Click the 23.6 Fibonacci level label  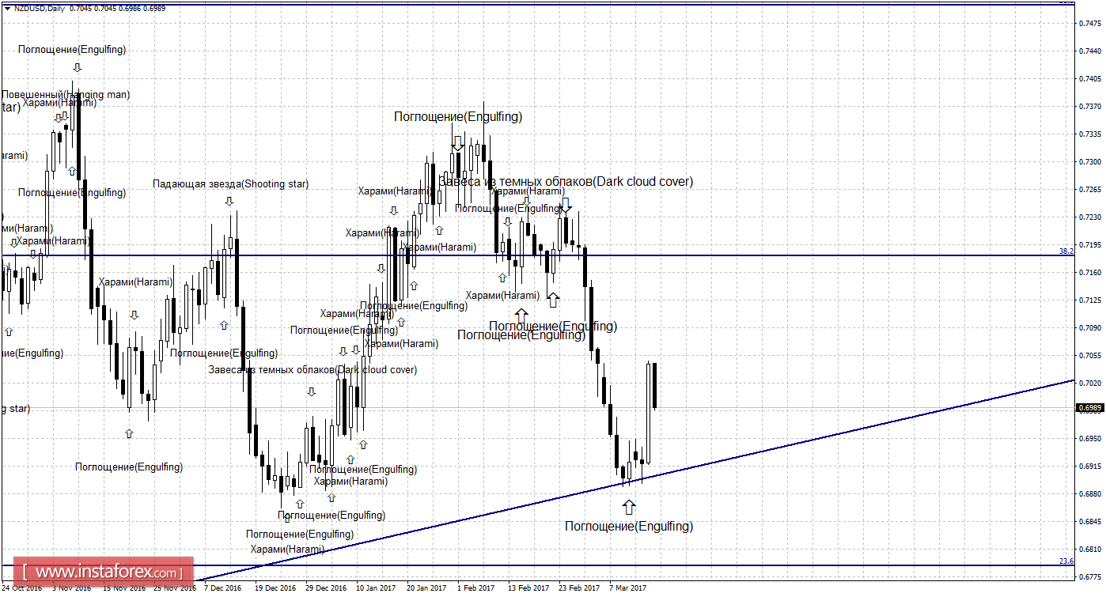pos(1066,561)
